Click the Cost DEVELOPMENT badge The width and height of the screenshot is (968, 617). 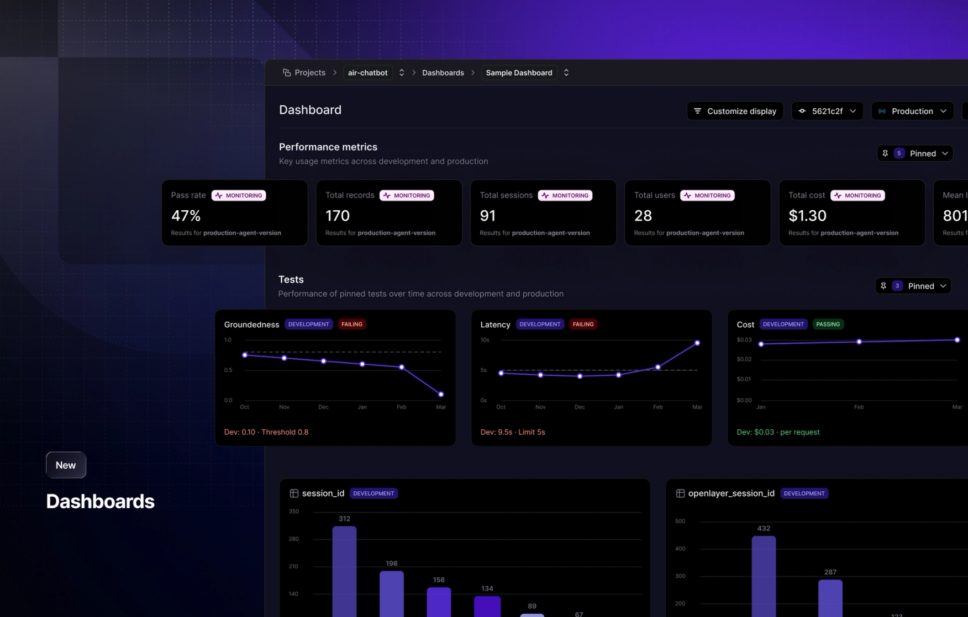[783, 324]
